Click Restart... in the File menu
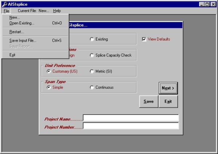This screenshot has width=218, height=154. (x=35, y=32)
